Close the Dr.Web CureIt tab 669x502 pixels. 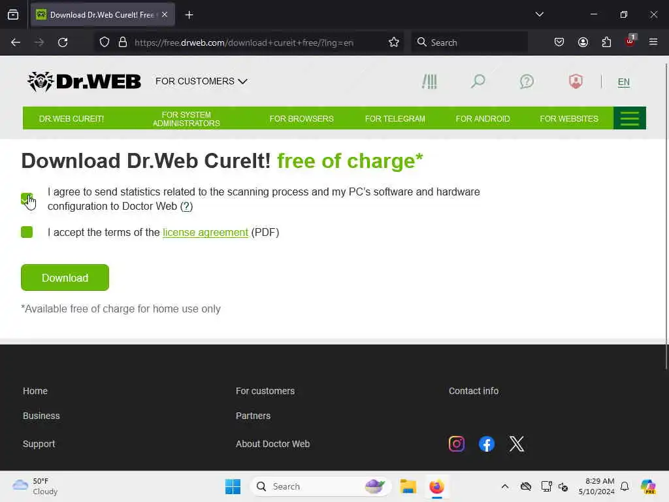coord(165,14)
